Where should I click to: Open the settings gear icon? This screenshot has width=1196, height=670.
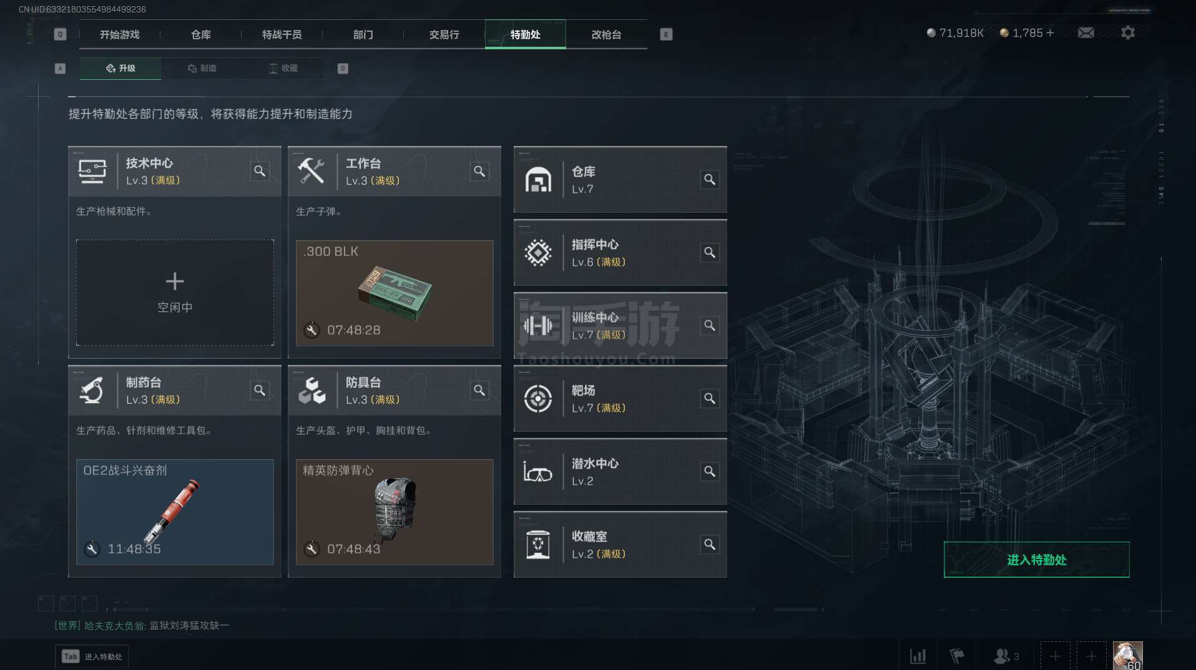click(x=1127, y=32)
